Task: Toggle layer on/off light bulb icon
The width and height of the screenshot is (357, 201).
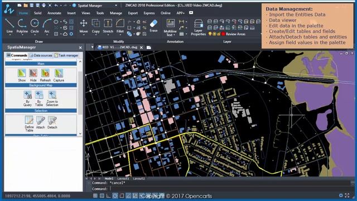Action: coord(210,34)
